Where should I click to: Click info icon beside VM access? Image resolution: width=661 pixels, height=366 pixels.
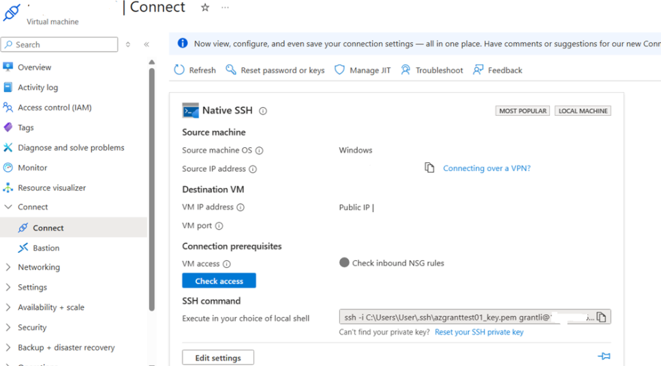[x=226, y=264]
